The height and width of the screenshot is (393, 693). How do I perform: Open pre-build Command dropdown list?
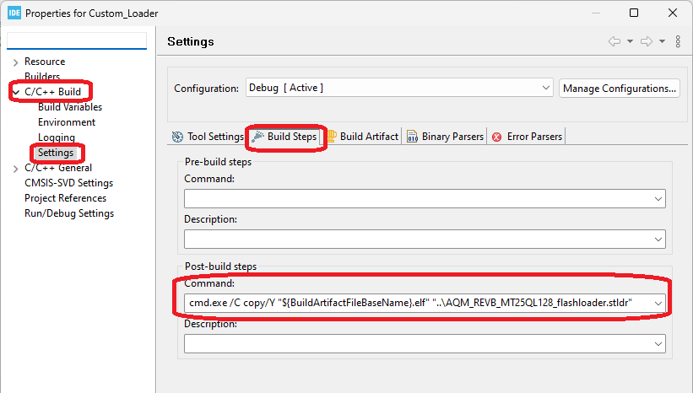tap(658, 198)
